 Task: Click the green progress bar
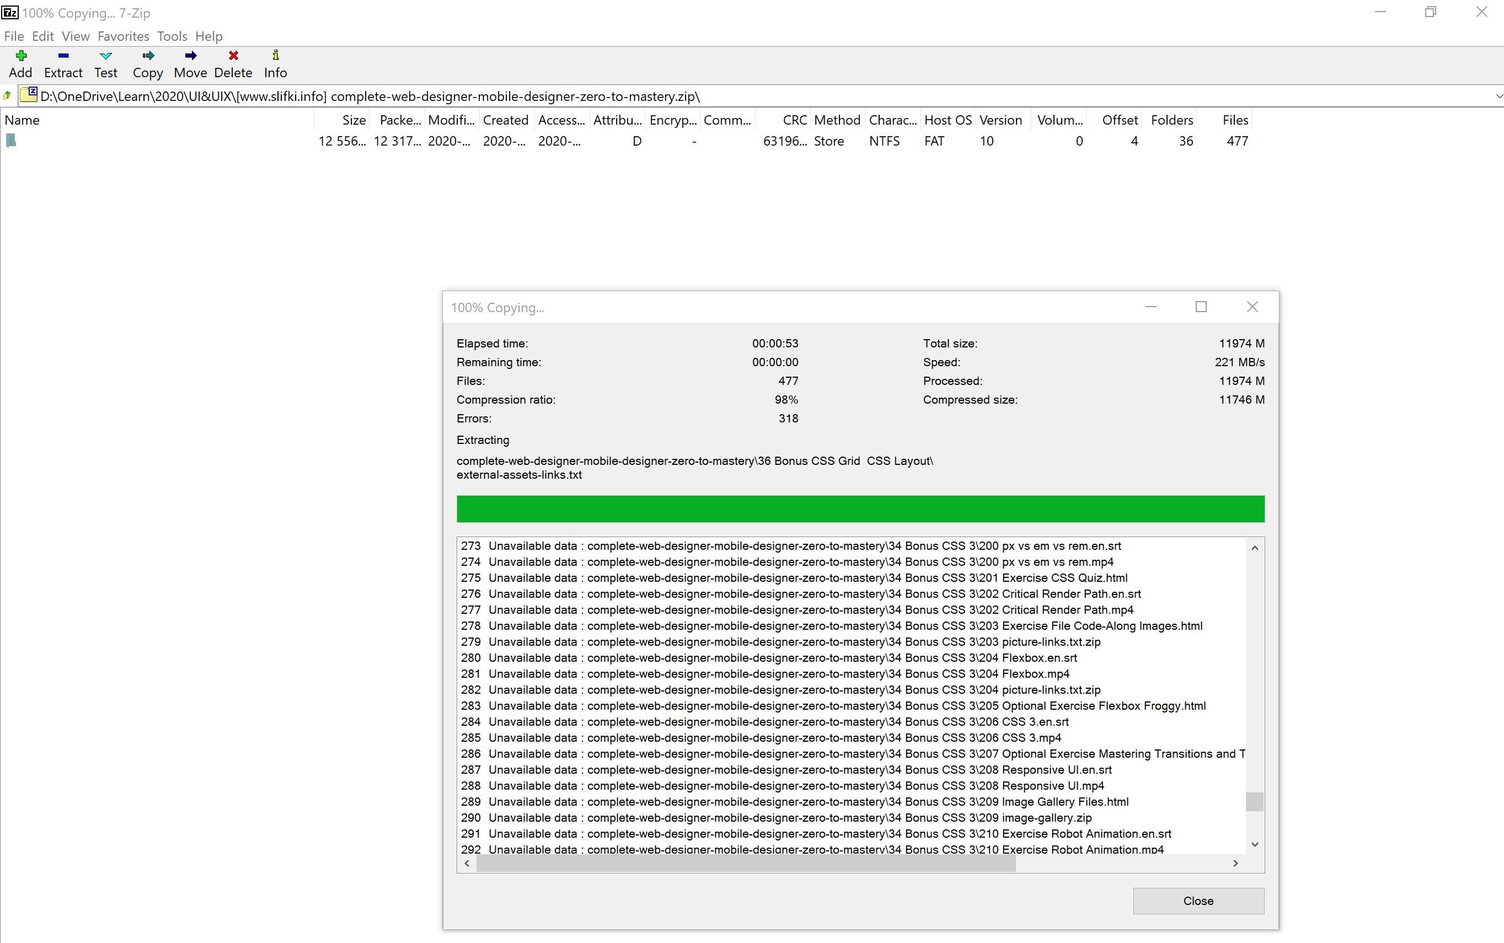(x=860, y=509)
